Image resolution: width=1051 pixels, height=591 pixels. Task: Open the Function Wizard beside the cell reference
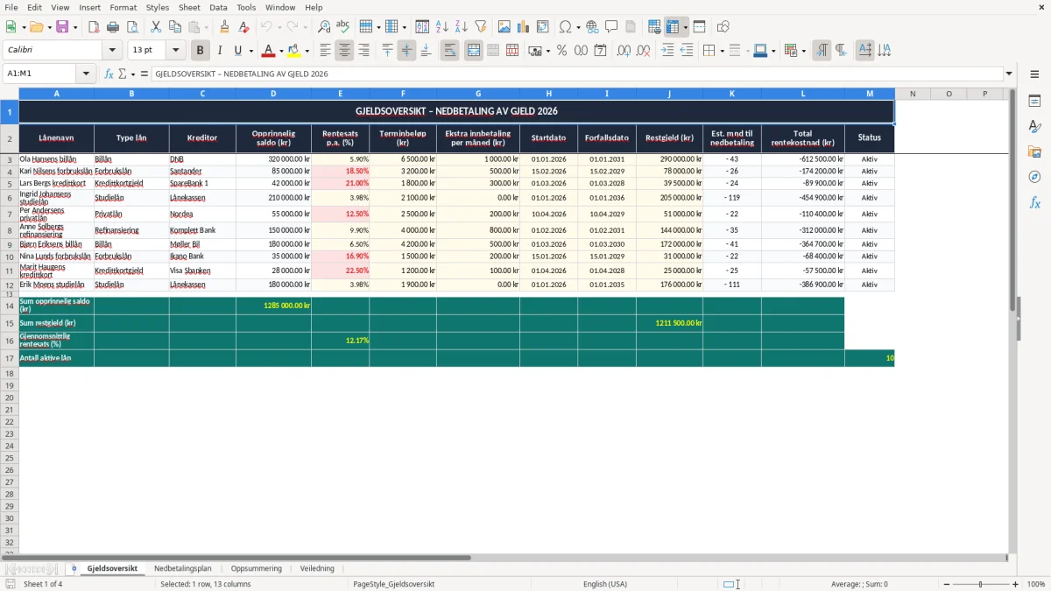pos(109,74)
